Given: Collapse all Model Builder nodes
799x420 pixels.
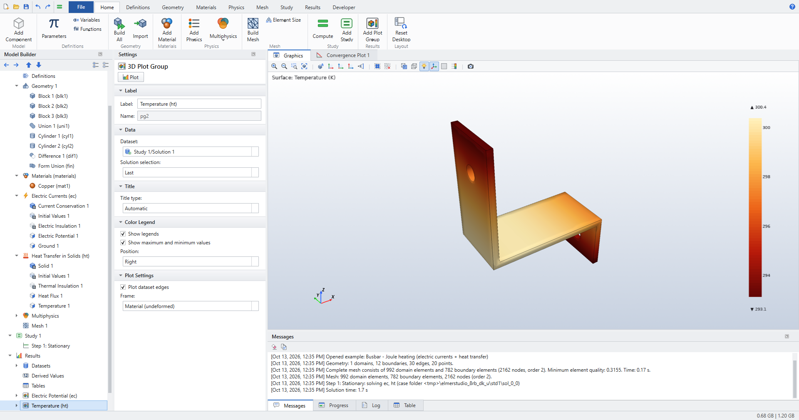Looking at the screenshot, I should (x=106, y=65).
